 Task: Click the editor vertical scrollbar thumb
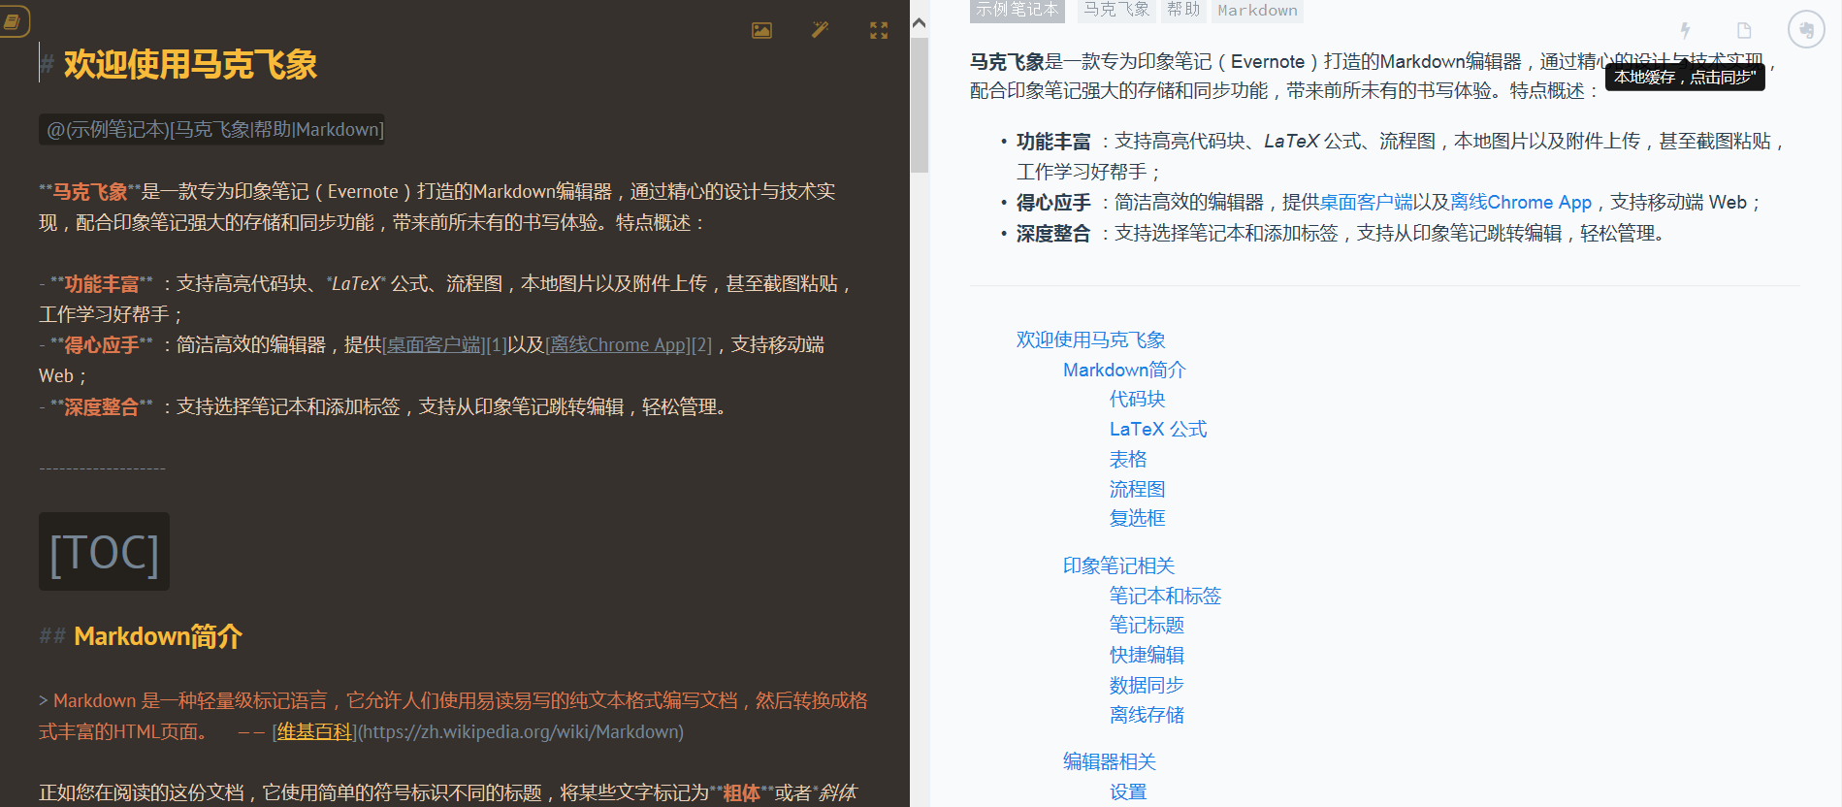[920, 105]
